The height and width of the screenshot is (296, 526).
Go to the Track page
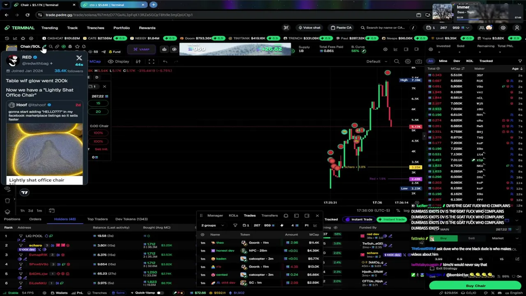tap(72, 28)
